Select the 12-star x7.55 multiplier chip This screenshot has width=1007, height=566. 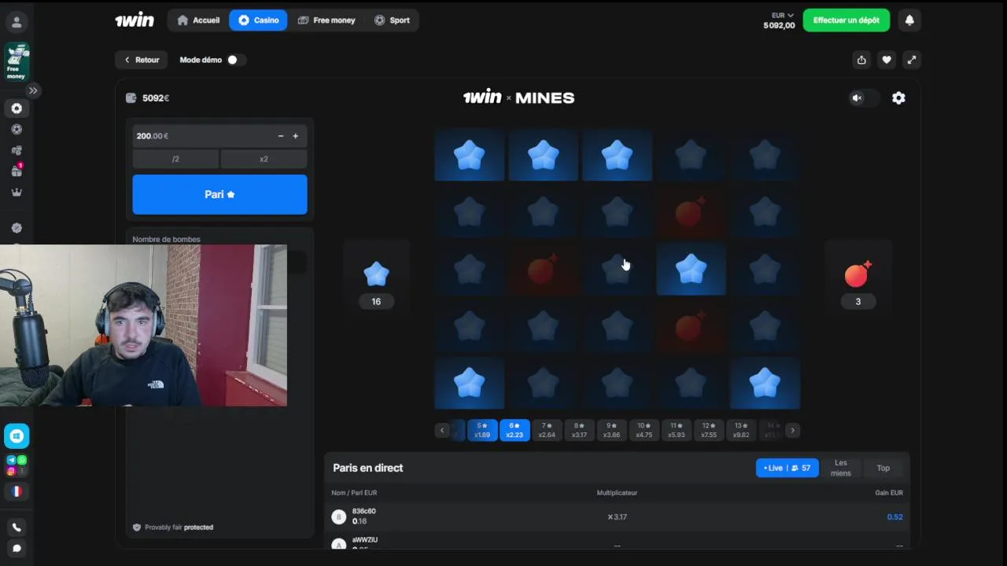point(708,430)
